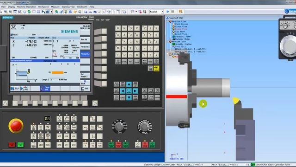Click the down arrow cursor key

point(129,97)
